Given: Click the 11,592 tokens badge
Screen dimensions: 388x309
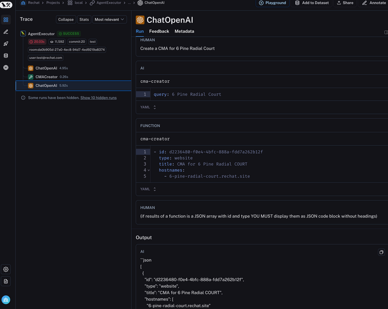Looking at the screenshot, I should point(57,42).
